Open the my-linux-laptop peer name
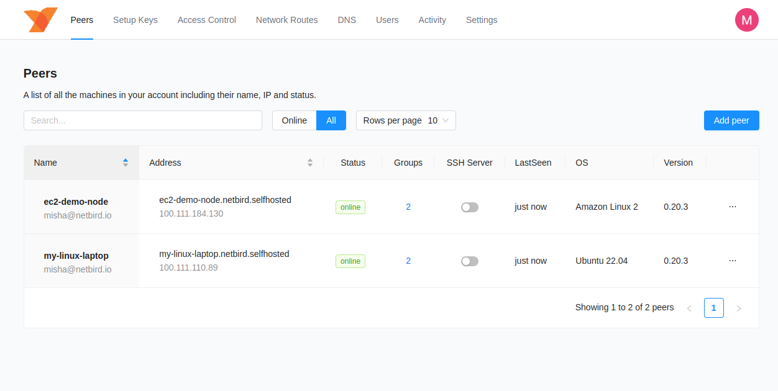The width and height of the screenshot is (778, 391). (76, 256)
